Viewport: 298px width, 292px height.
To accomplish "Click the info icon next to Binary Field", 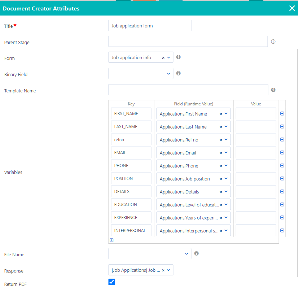I will pos(178,73).
